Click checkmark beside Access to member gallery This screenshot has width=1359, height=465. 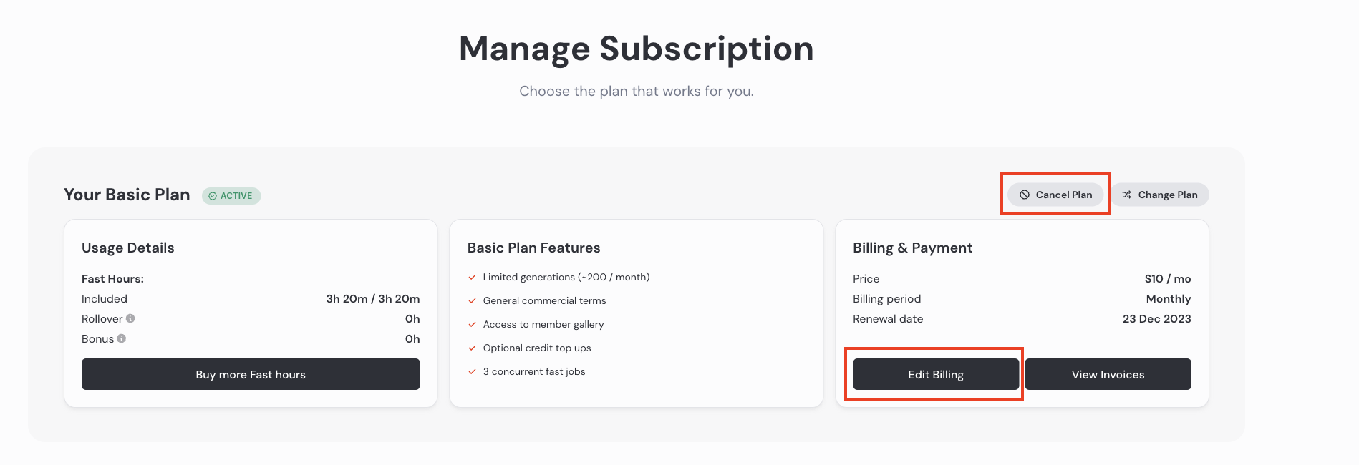click(472, 324)
